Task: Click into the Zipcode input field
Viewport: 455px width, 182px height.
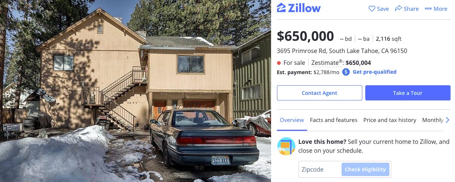Action: click(x=320, y=169)
